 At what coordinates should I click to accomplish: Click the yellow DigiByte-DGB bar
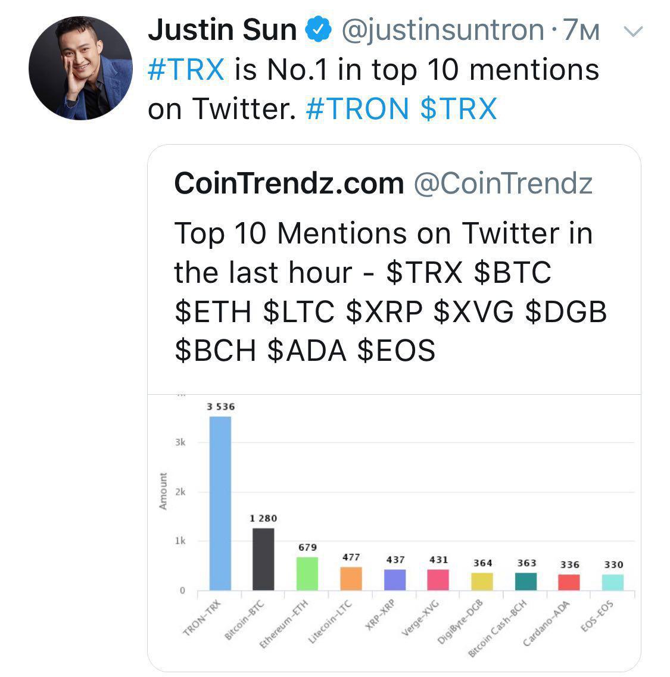tap(482, 582)
